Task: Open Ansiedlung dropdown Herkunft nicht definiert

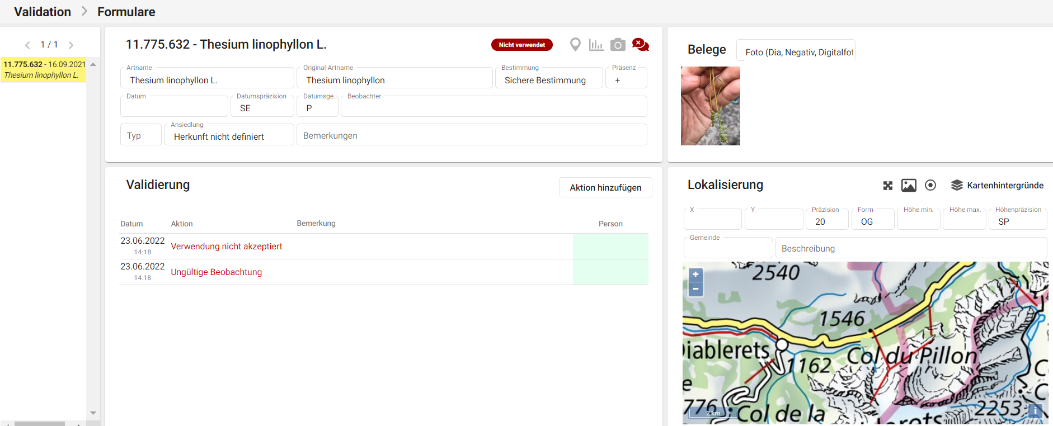Action: 229,135
